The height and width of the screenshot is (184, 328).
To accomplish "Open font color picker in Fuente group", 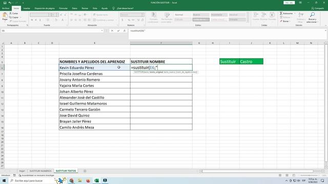I will coord(63,20).
